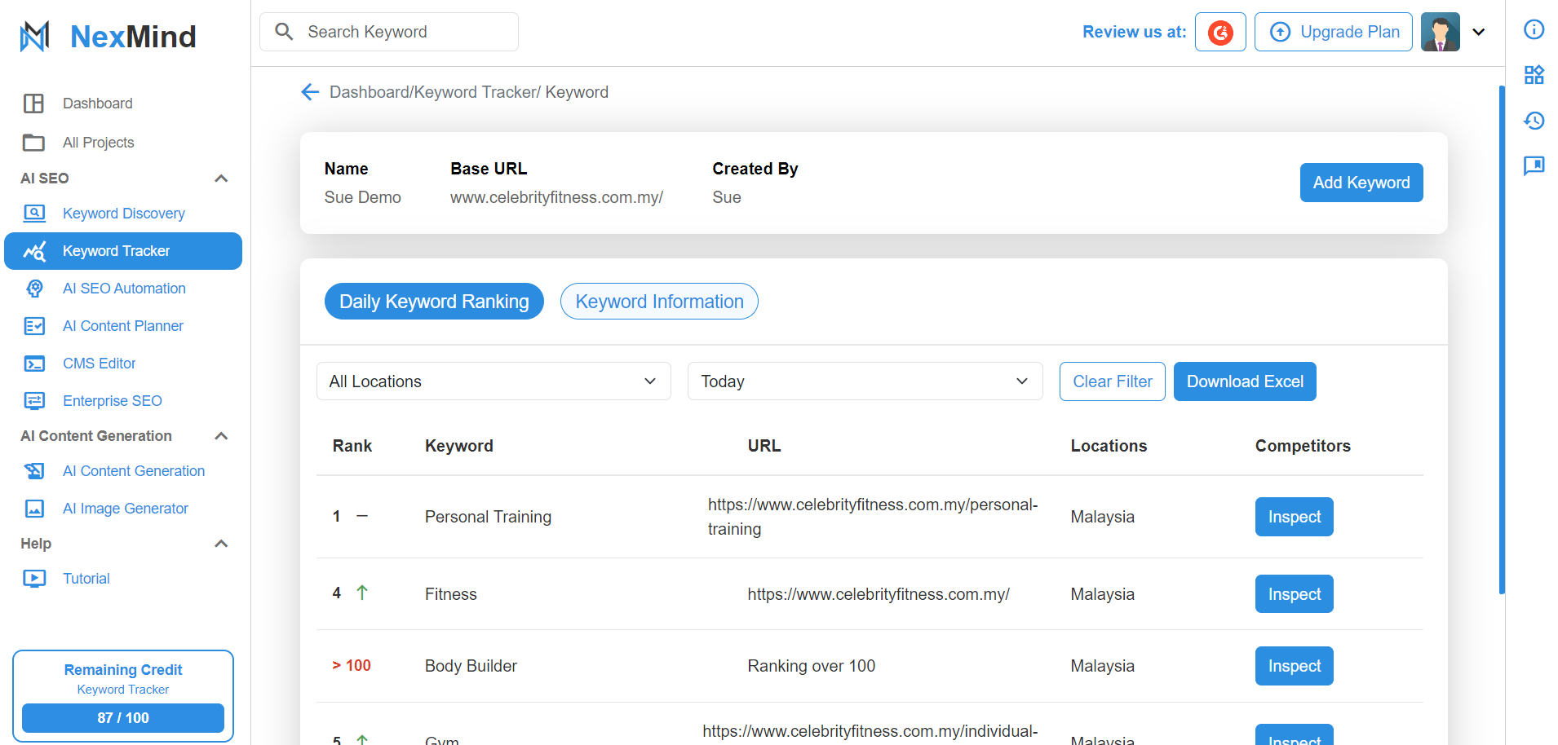Click the Keyword column header
The height and width of the screenshot is (745, 1558).
pos(459,446)
